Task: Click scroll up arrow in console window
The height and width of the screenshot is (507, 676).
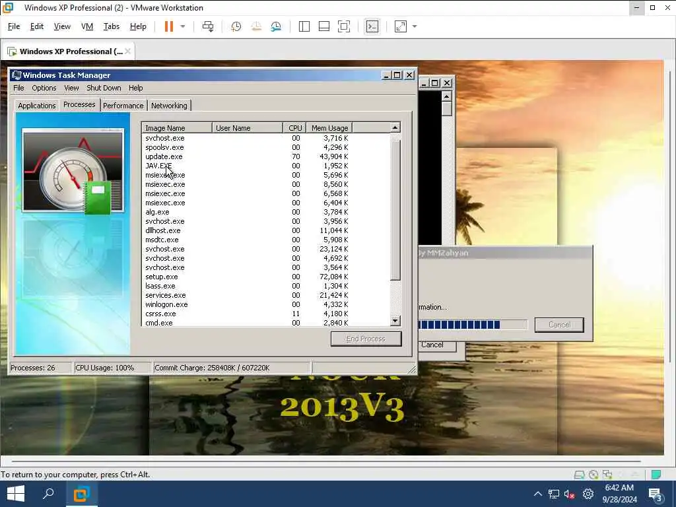Action: coord(447,96)
